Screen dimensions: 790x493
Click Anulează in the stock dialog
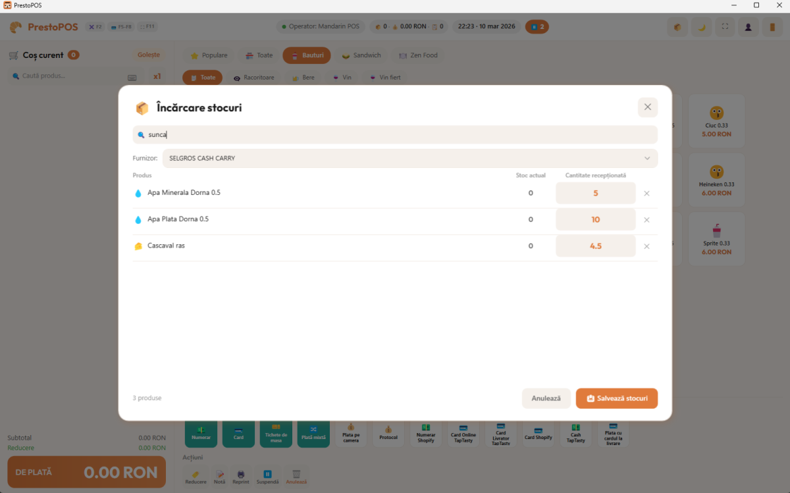546,398
